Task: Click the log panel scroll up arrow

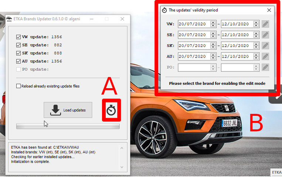Action: click(x=122, y=148)
